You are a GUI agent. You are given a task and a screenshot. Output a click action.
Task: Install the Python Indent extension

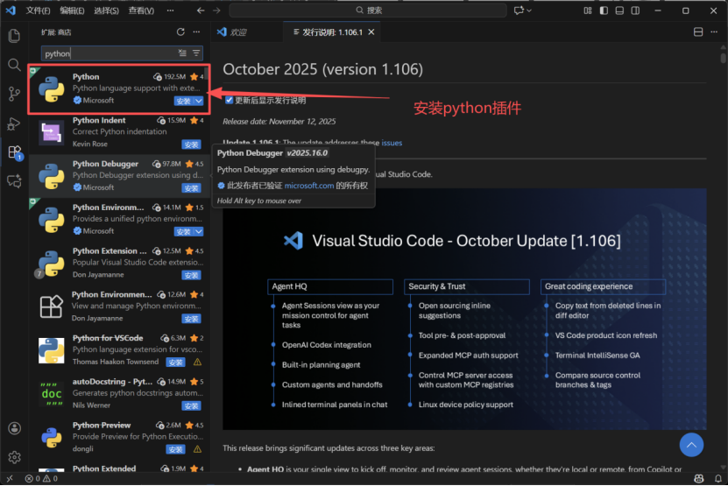click(x=191, y=144)
